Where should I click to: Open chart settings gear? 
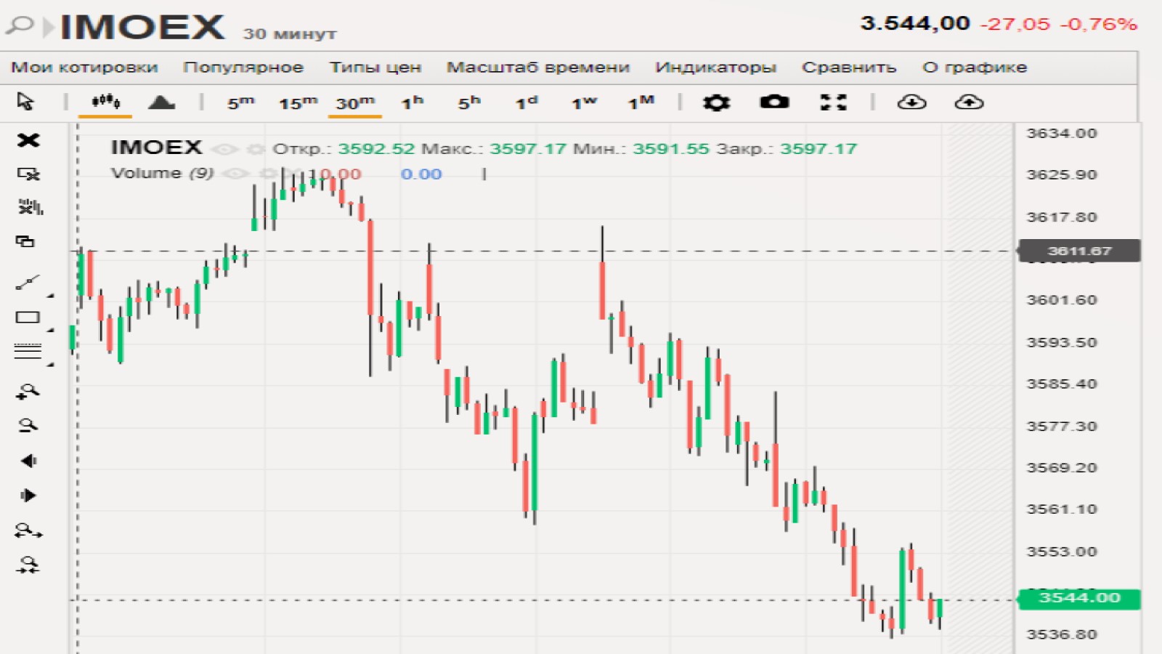click(x=716, y=102)
